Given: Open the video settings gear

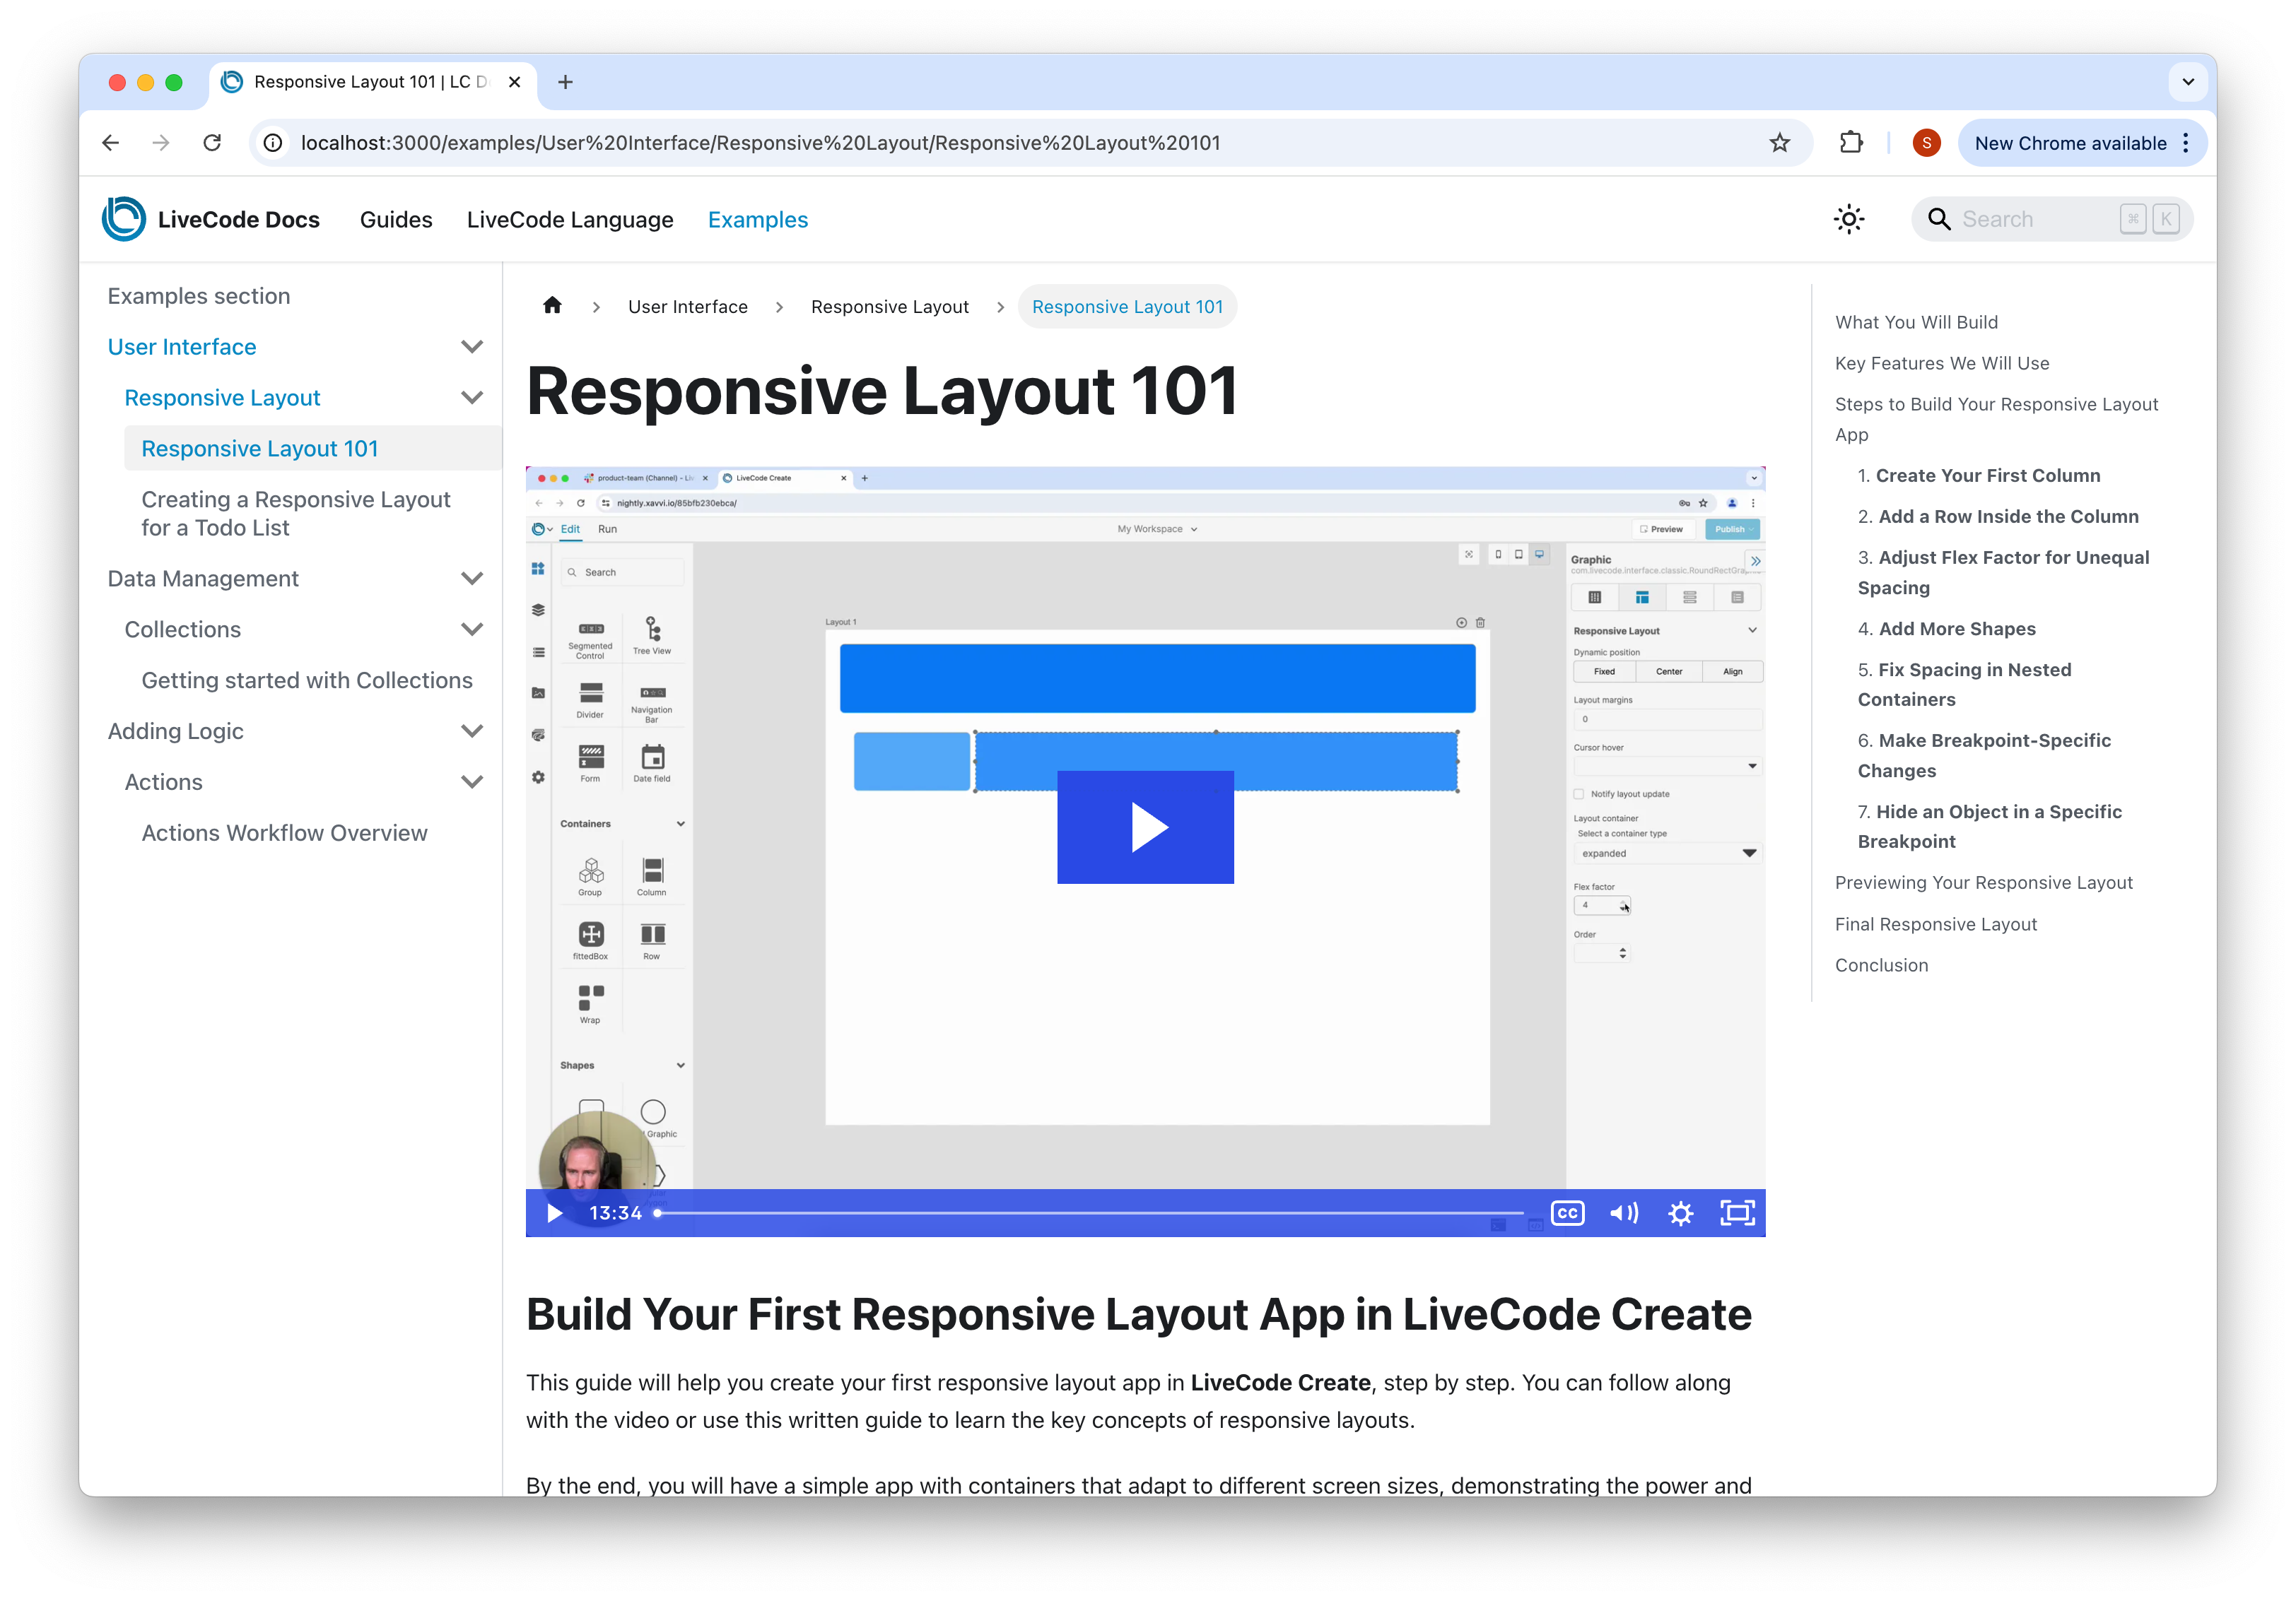Looking at the screenshot, I should tap(1680, 1213).
